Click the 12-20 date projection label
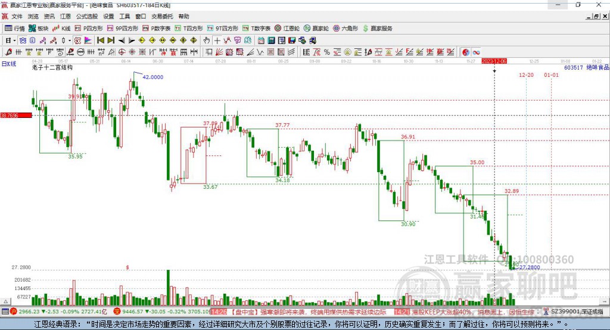The width and height of the screenshot is (610, 330). [526, 74]
